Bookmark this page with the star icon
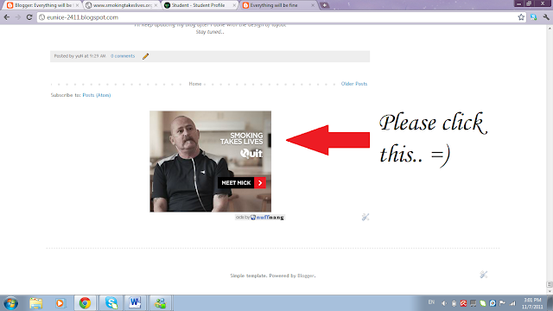The width and height of the screenshot is (553, 311). pos(521,17)
